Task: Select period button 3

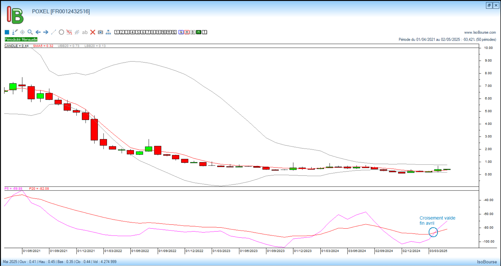Action: pos(127,32)
